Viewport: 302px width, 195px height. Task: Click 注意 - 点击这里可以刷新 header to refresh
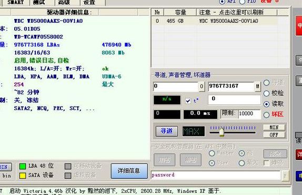(237, 12)
